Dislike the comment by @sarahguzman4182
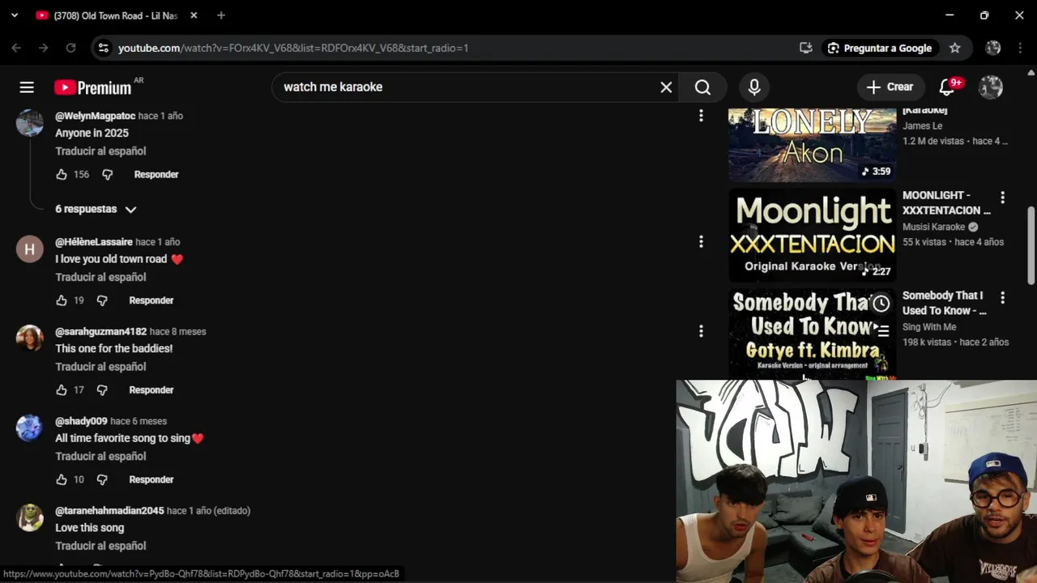 pos(102,390)
